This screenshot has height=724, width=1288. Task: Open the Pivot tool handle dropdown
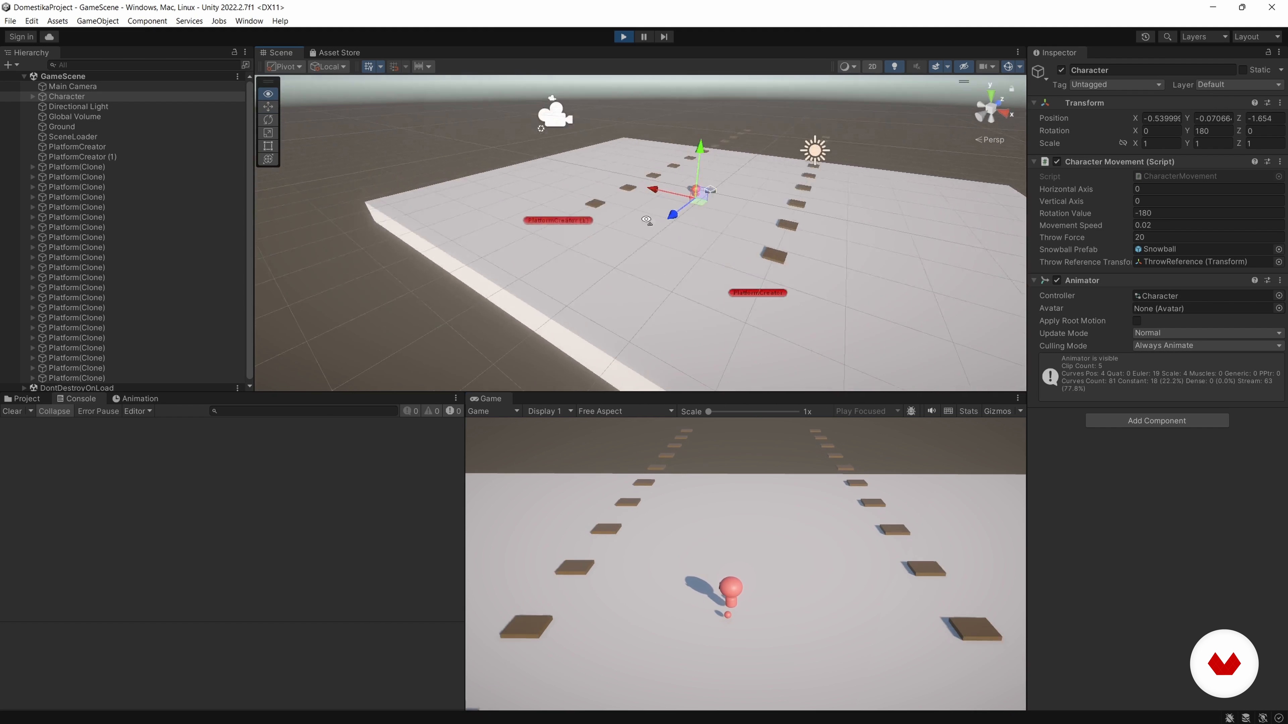coord(284,66)
